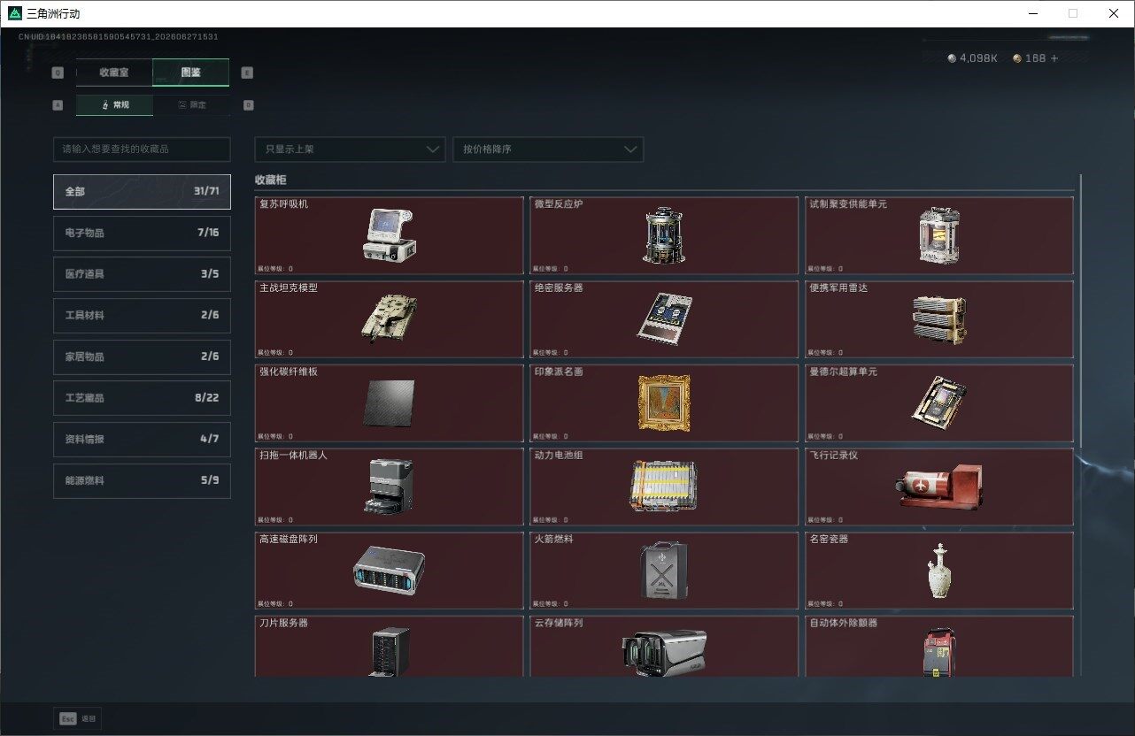This screenshot has height=736, width=1135.
Task: Select the 印象派名画 framed painting icon
Action: tap(663, 402)
